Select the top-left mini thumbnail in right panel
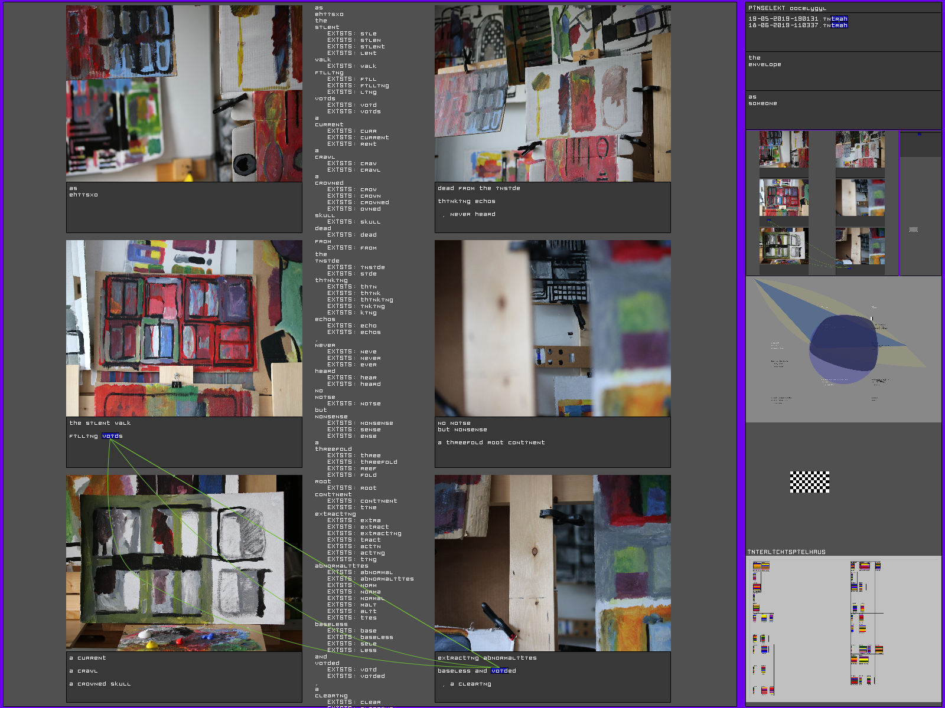This screenshot has height=708, width=945. [783, 149]
